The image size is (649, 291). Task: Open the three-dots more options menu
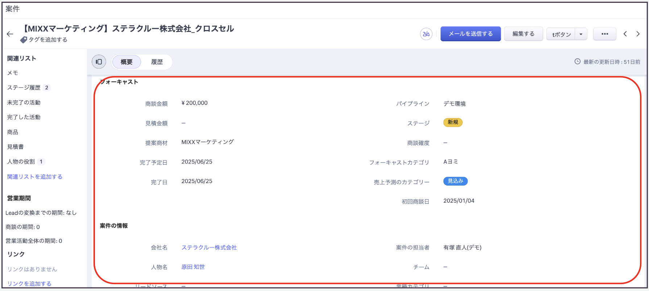[x=604, y=34]
